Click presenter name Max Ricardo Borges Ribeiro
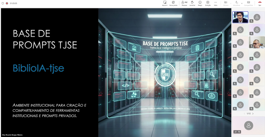The width and height of the screenshot is (265, 137). click(x=12, y=135)
